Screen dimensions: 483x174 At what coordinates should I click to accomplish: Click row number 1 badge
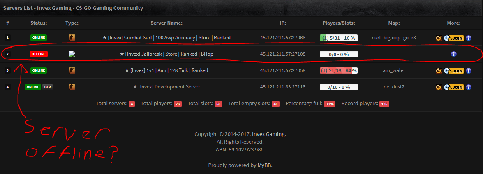pyautogui.click(x=7, y=38)
